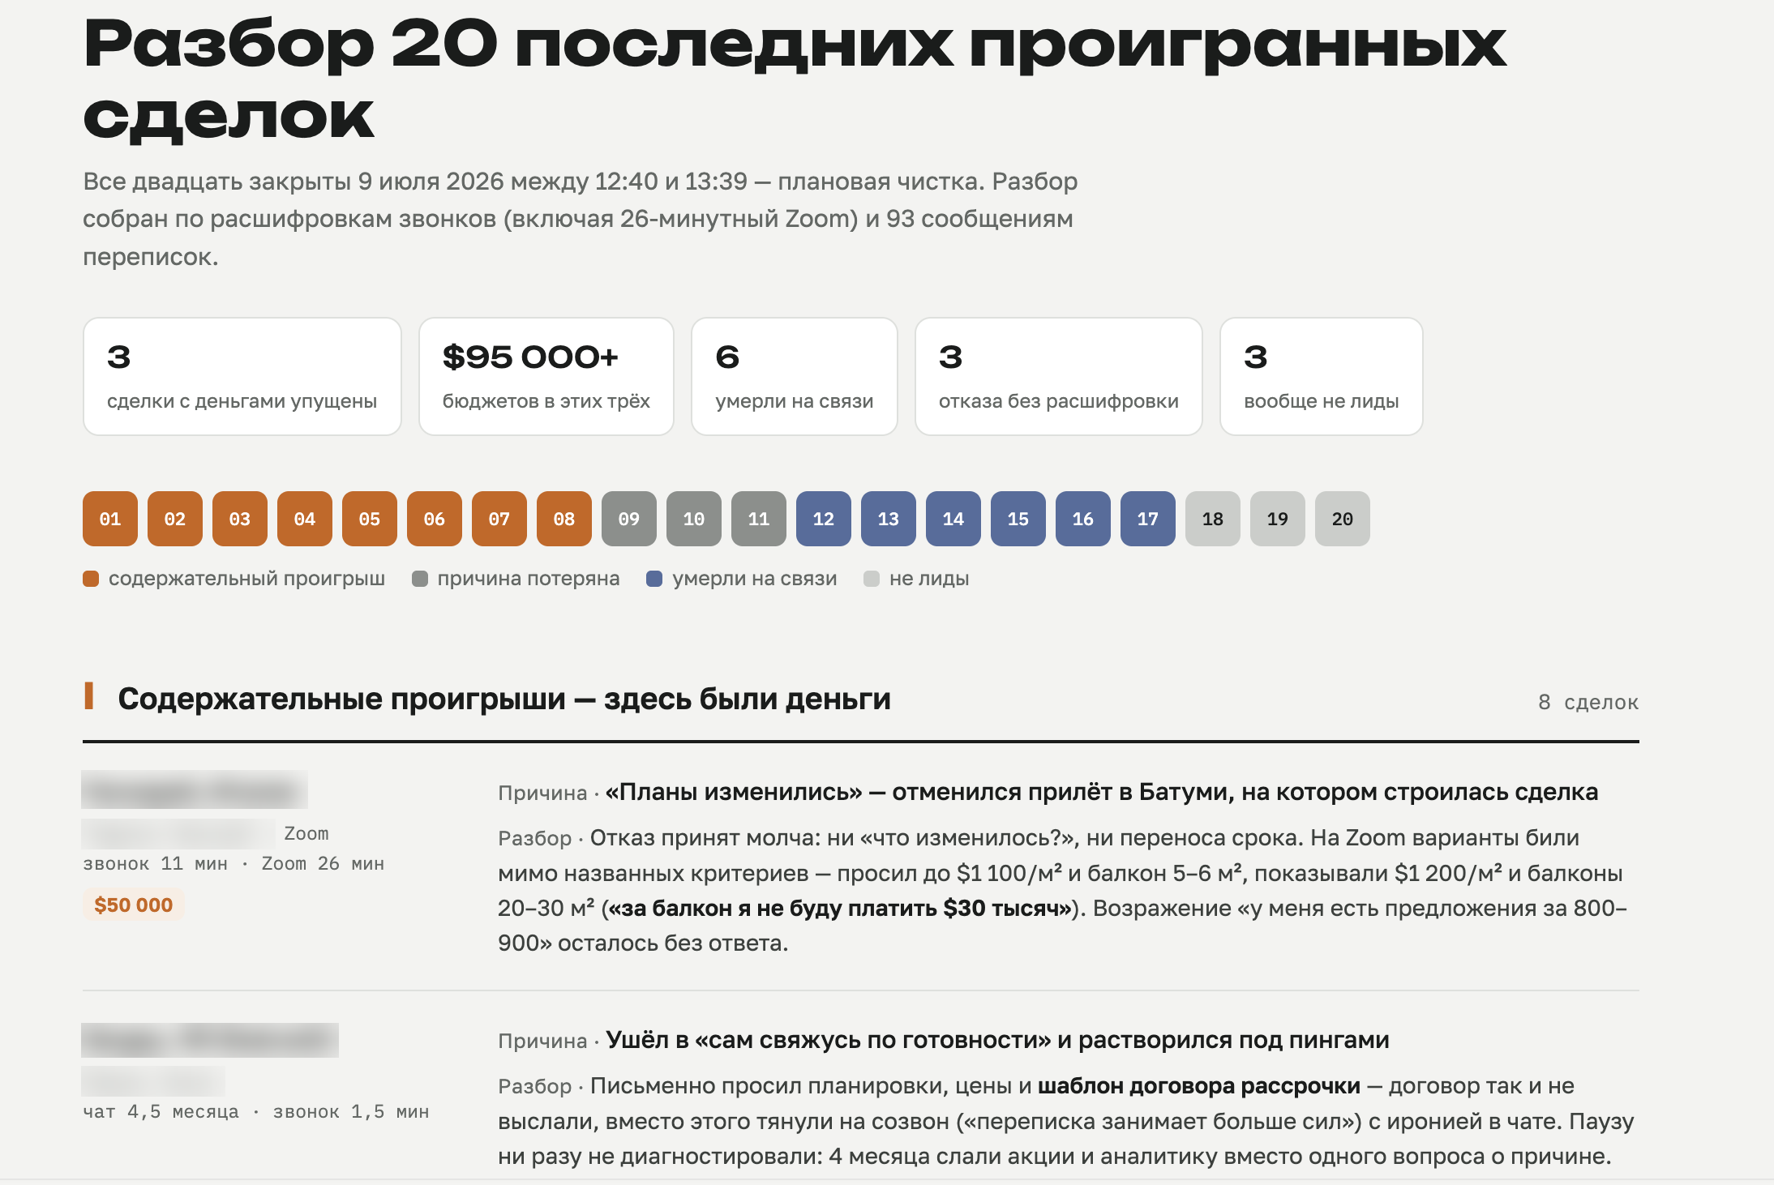
Task: Click the 'отказа без расшифровки' stat card
Action: point(1059,376)
